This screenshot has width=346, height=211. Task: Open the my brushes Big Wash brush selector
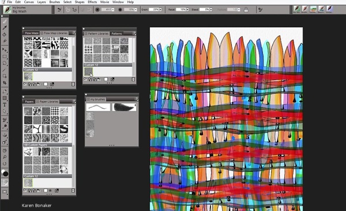coord(27,9)
